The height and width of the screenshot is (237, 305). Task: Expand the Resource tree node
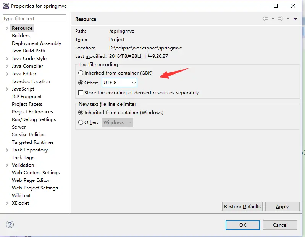coord(7,28)
